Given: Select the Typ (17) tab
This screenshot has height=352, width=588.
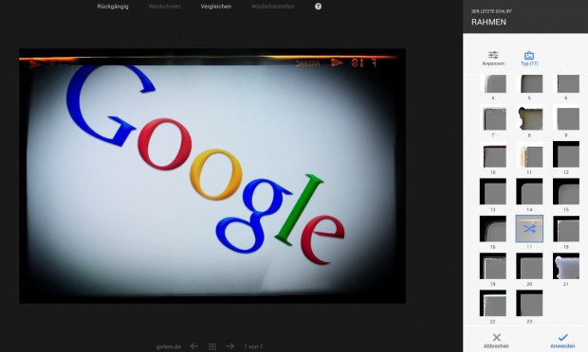Looking at the screenshot, I should tap(529, 59).
